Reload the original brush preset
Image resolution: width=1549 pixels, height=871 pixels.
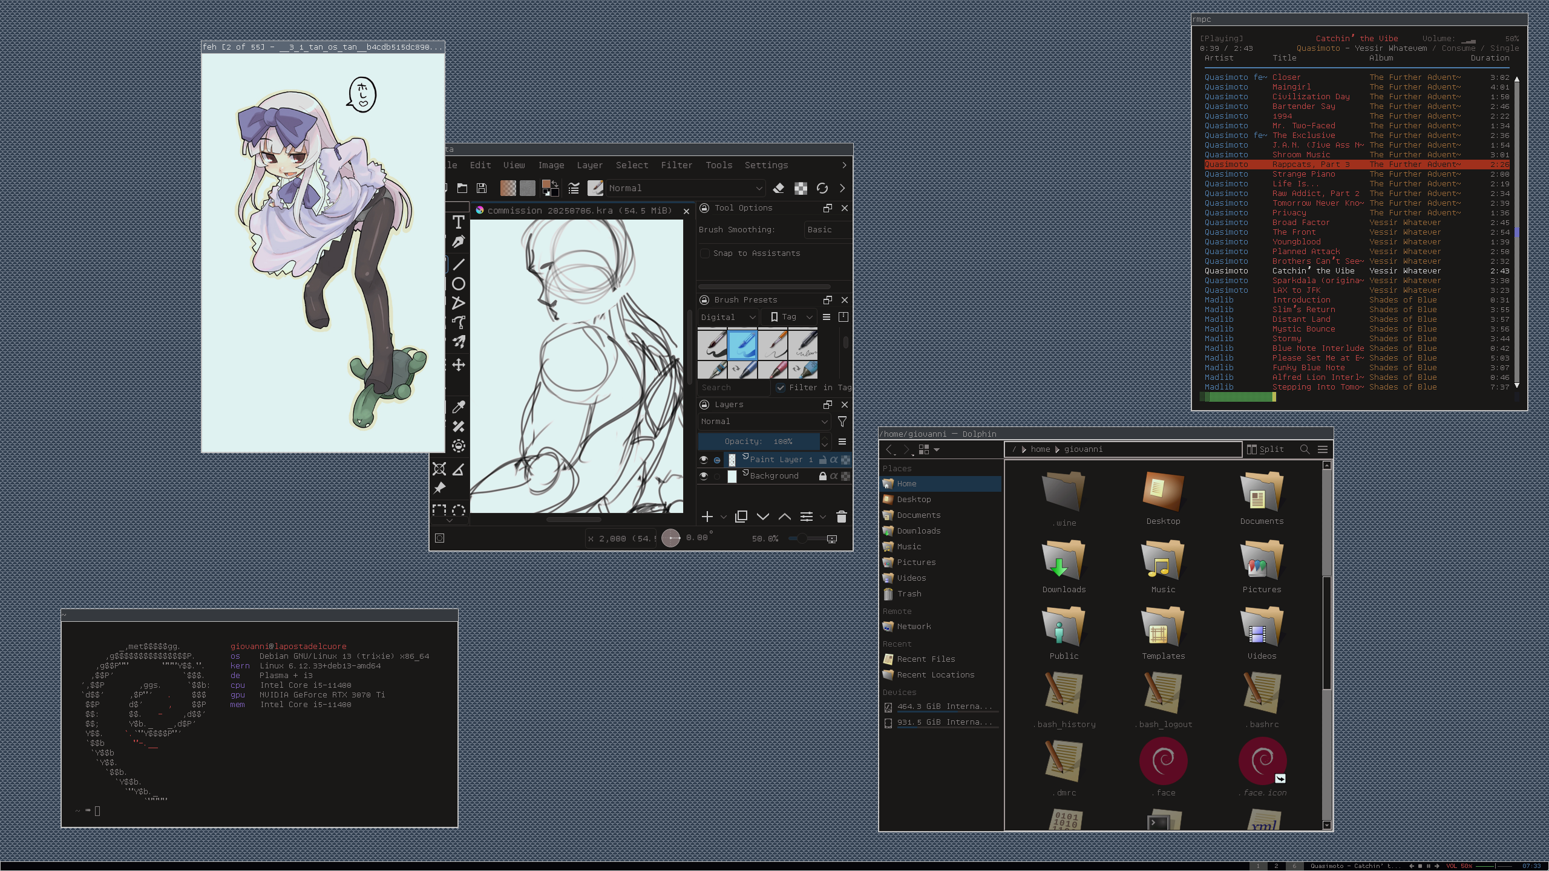822,188
